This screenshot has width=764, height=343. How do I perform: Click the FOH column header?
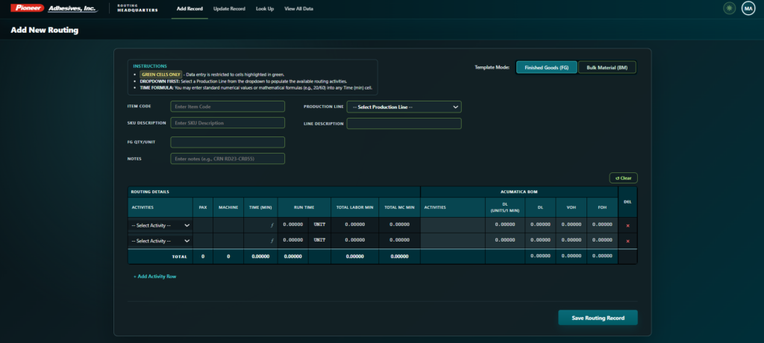click(x=602, y=207)
